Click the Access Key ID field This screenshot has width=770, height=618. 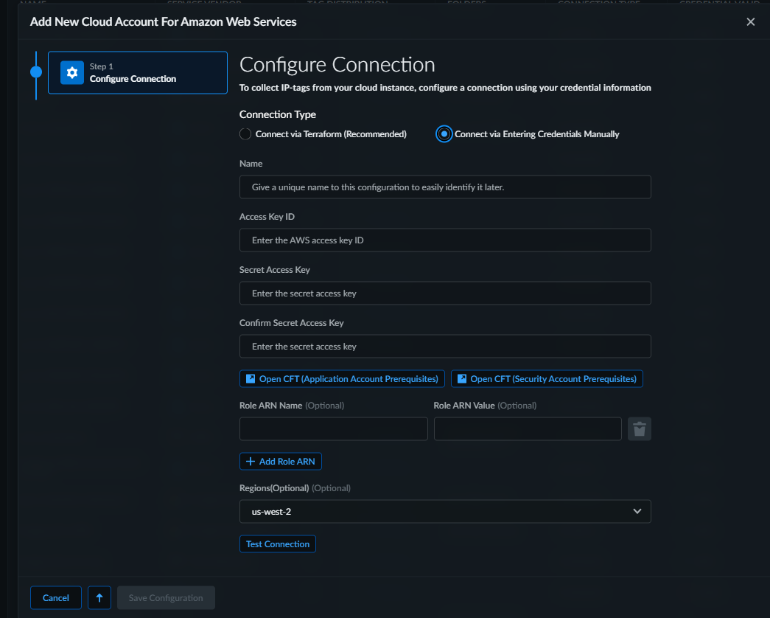coord(445,240)
